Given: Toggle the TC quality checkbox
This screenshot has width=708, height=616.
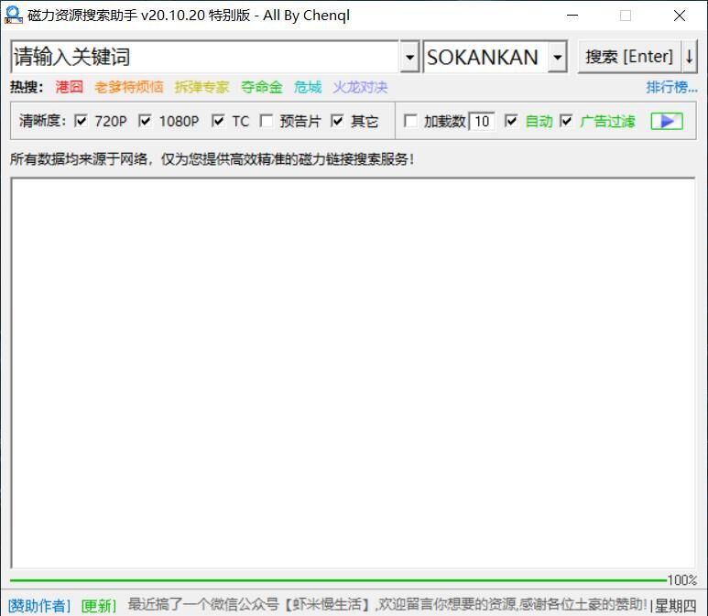Looking at the screenshot, I should click(218, 121).
